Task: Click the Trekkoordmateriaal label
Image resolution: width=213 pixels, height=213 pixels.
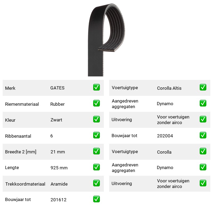Action: tap(25, 184)
